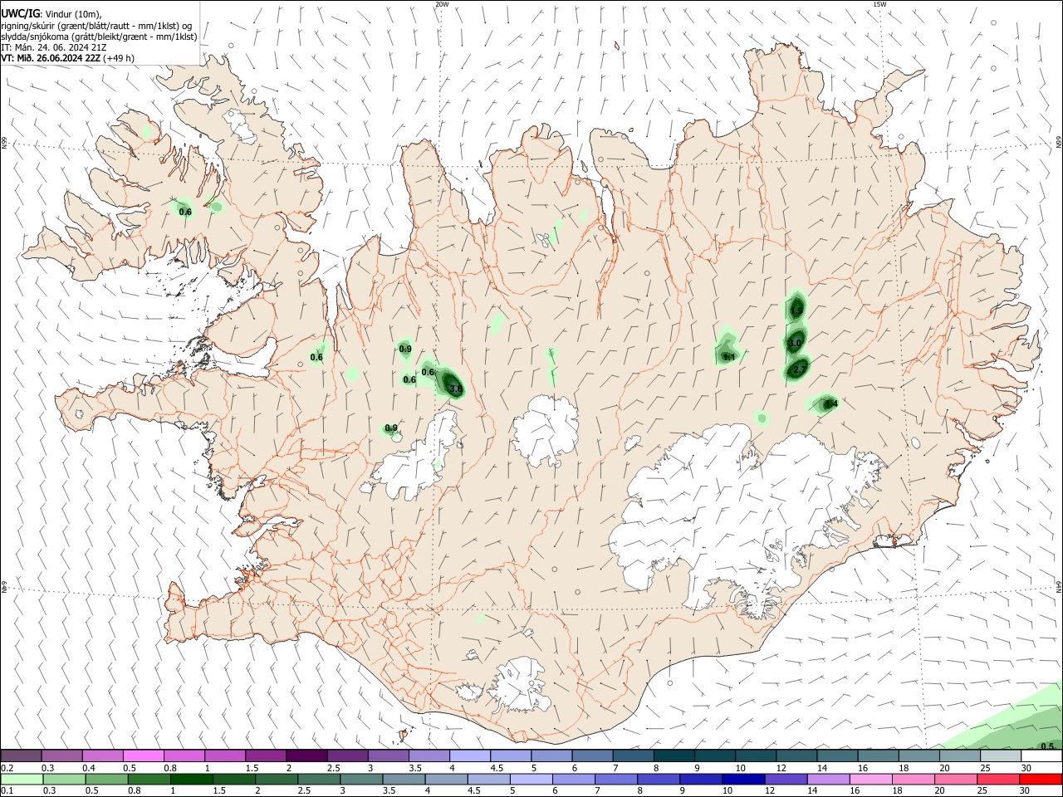The image size is (1063, 797).
Task: Click the 0.9 value above the two 0.6 labels
Action: click(x=405, y=350)
